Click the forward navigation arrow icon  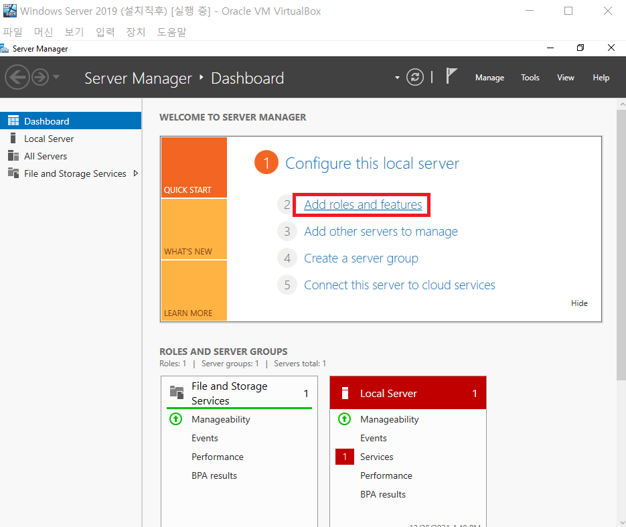[x=40, y=77]
